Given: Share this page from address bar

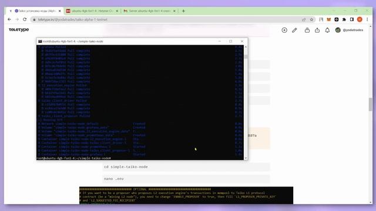Looking at the screenshot, I should point(304,19).
